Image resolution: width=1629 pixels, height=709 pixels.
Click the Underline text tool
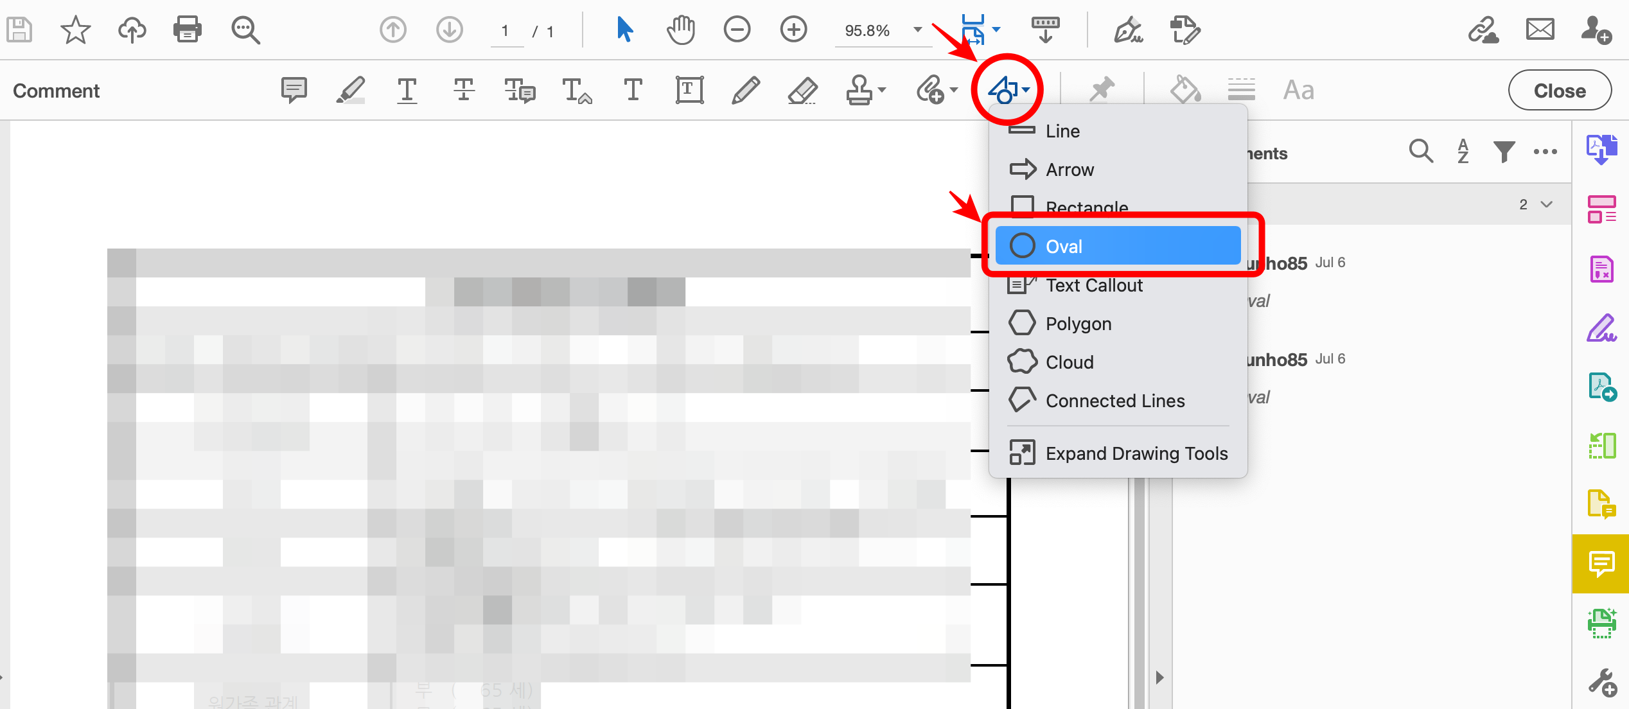407,90
